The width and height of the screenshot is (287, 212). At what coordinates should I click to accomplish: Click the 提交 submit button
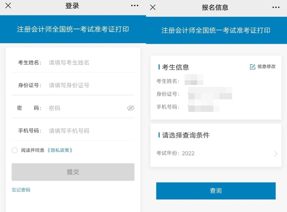coord(73,172)
